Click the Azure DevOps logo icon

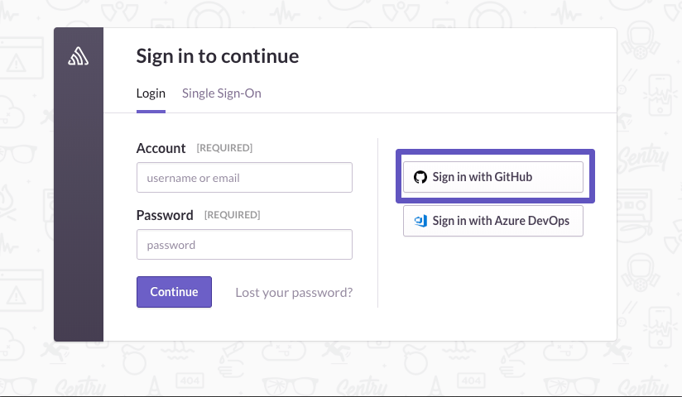click(x=420, y=221)
